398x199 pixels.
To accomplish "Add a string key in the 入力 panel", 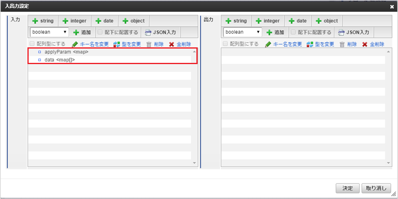I will point(43,21).
